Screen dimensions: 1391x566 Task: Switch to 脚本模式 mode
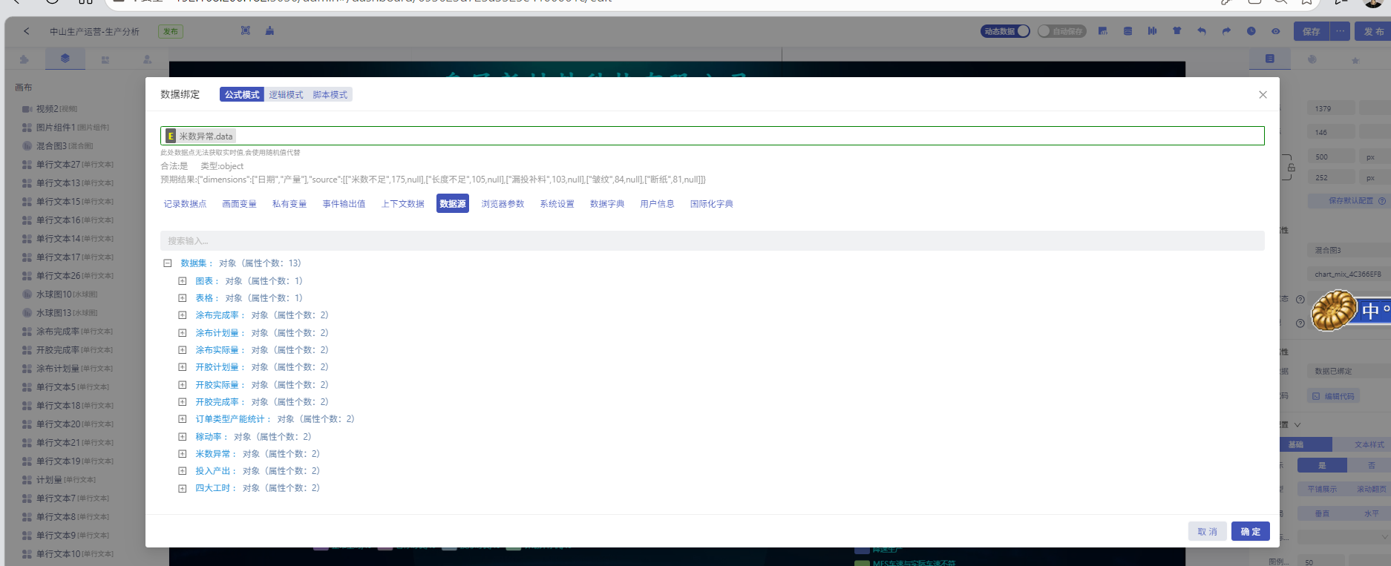330,95
